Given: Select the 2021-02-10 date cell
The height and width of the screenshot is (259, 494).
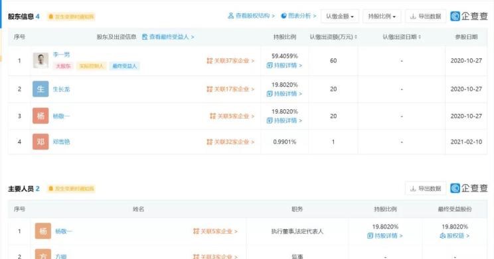Looking at the screenshot, I should pos(466,142).
